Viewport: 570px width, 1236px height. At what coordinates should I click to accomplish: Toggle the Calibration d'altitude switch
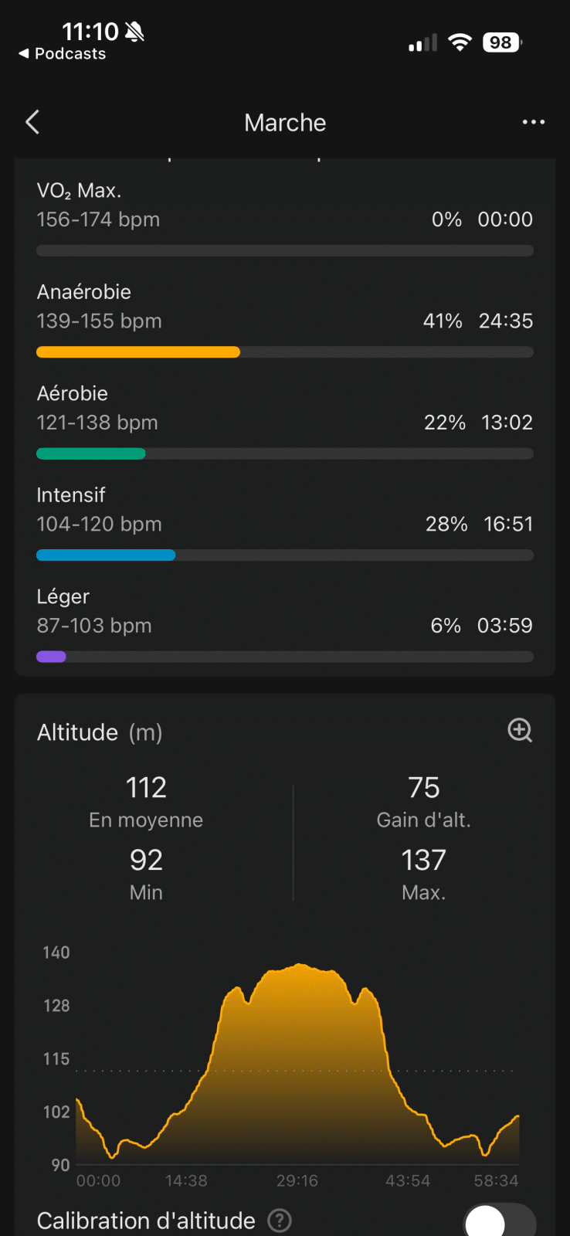(500, 1222)
